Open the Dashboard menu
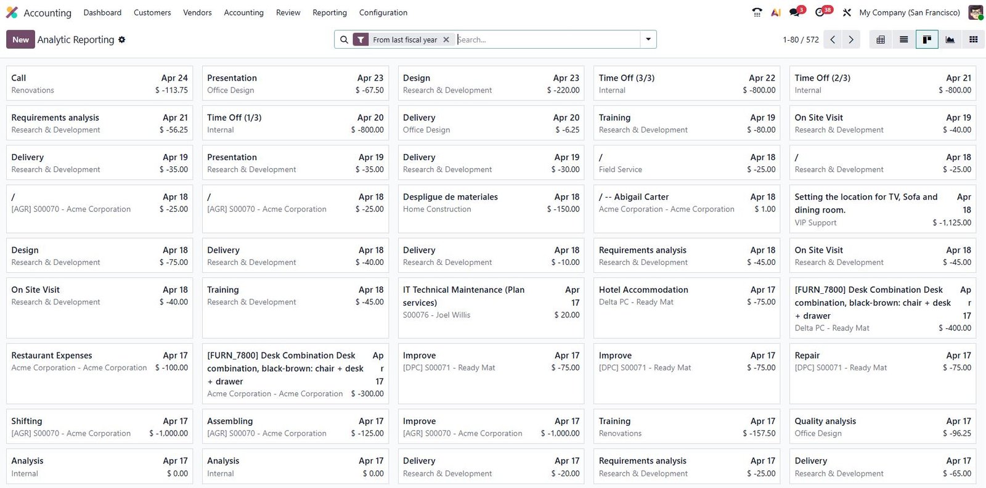986x488 pixels. click(x=102, y=12)
